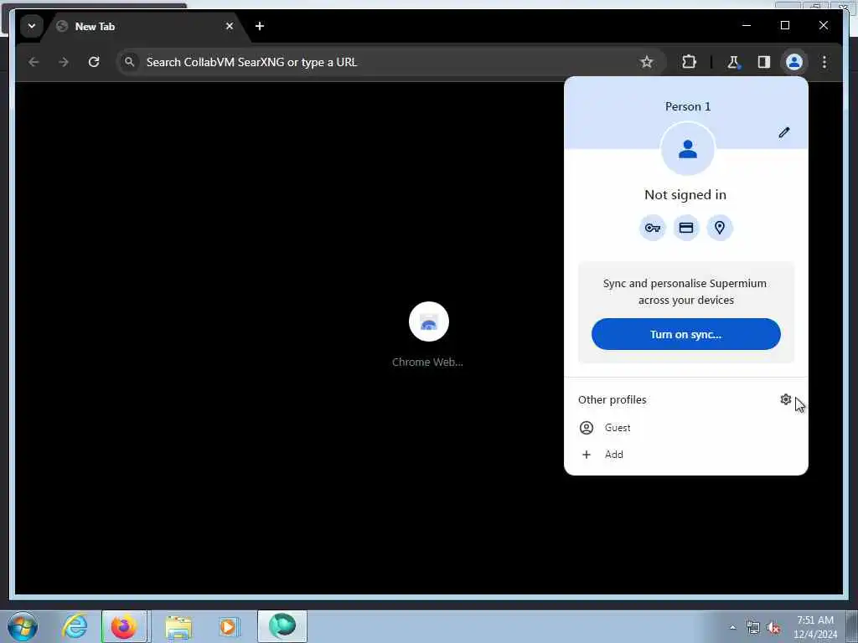Focus the Search CollabVM SearXNG address bar

(x=390, y=62)
